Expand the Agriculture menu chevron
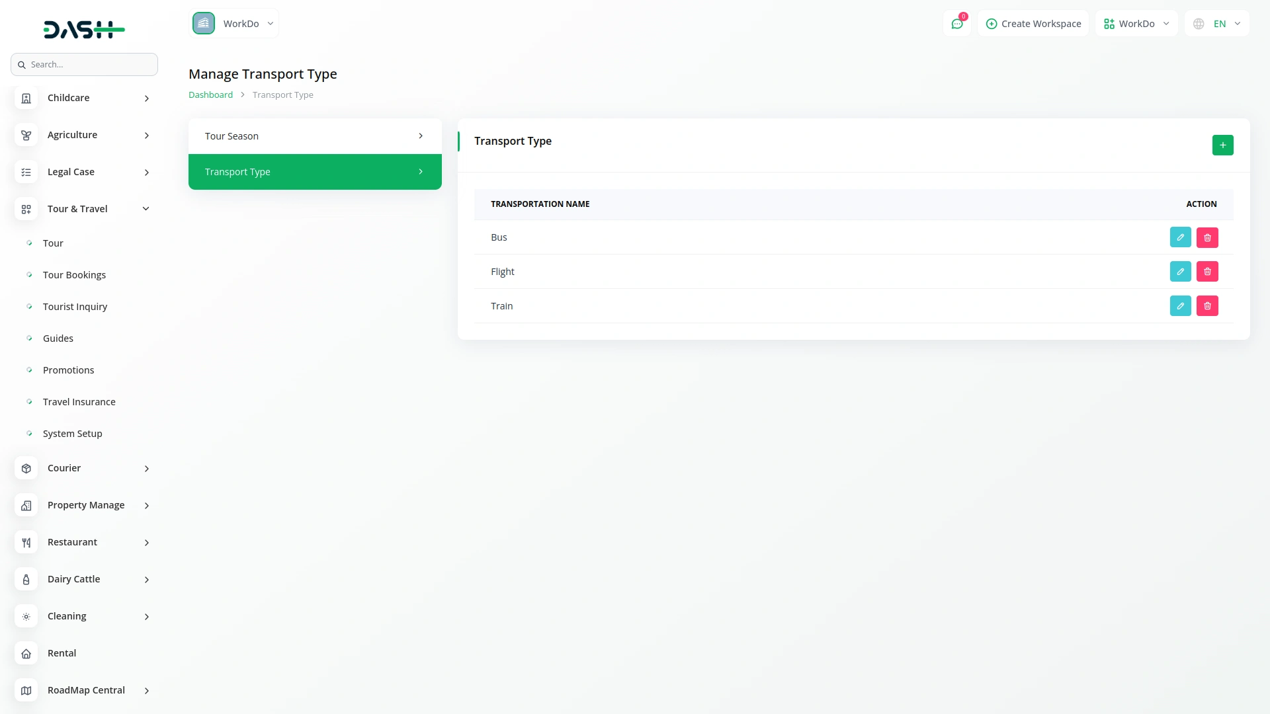The image size is (1270, 714). click(x=147, y=136)
